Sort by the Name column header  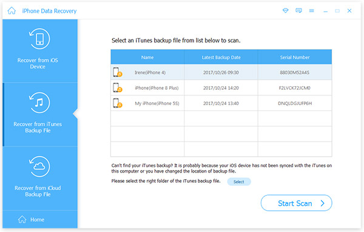pos(147,57)
